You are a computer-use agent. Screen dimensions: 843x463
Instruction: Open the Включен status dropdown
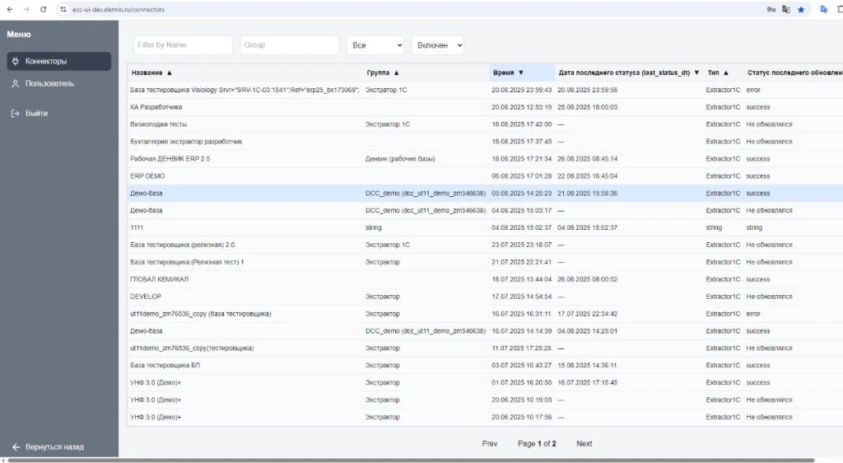[x=437, y=45]
